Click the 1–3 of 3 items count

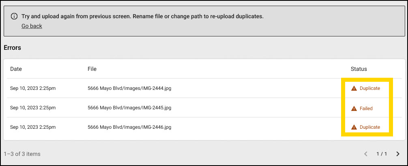22,154
